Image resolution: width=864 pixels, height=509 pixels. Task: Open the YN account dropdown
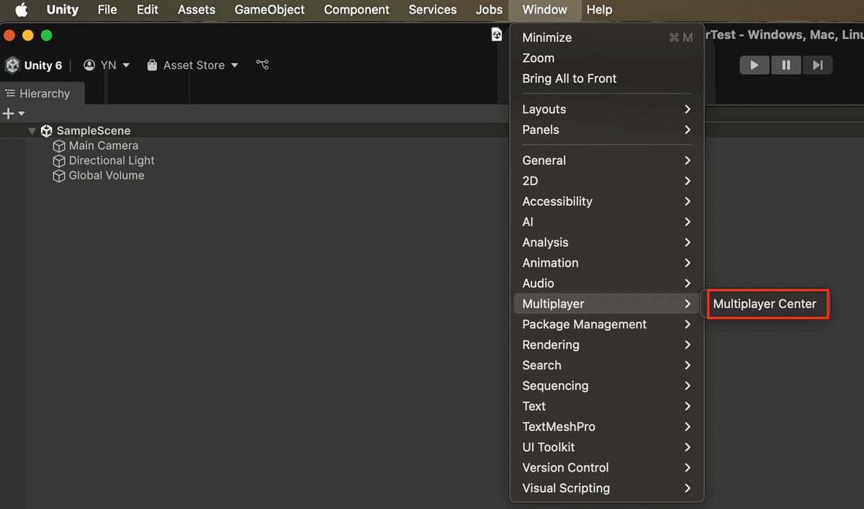pyautogui.click(x=107, y=66)
